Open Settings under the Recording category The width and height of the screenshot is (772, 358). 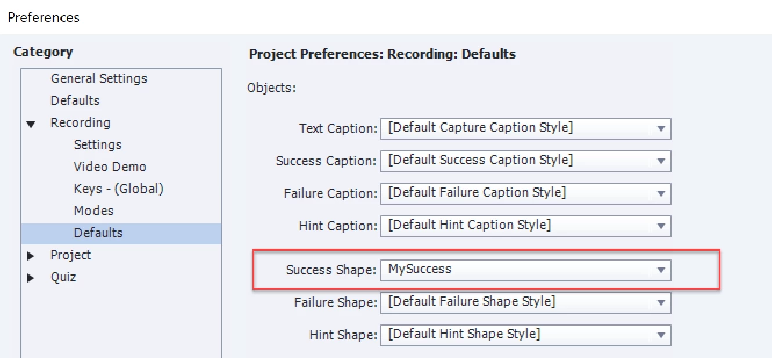(x=98, y=145)
